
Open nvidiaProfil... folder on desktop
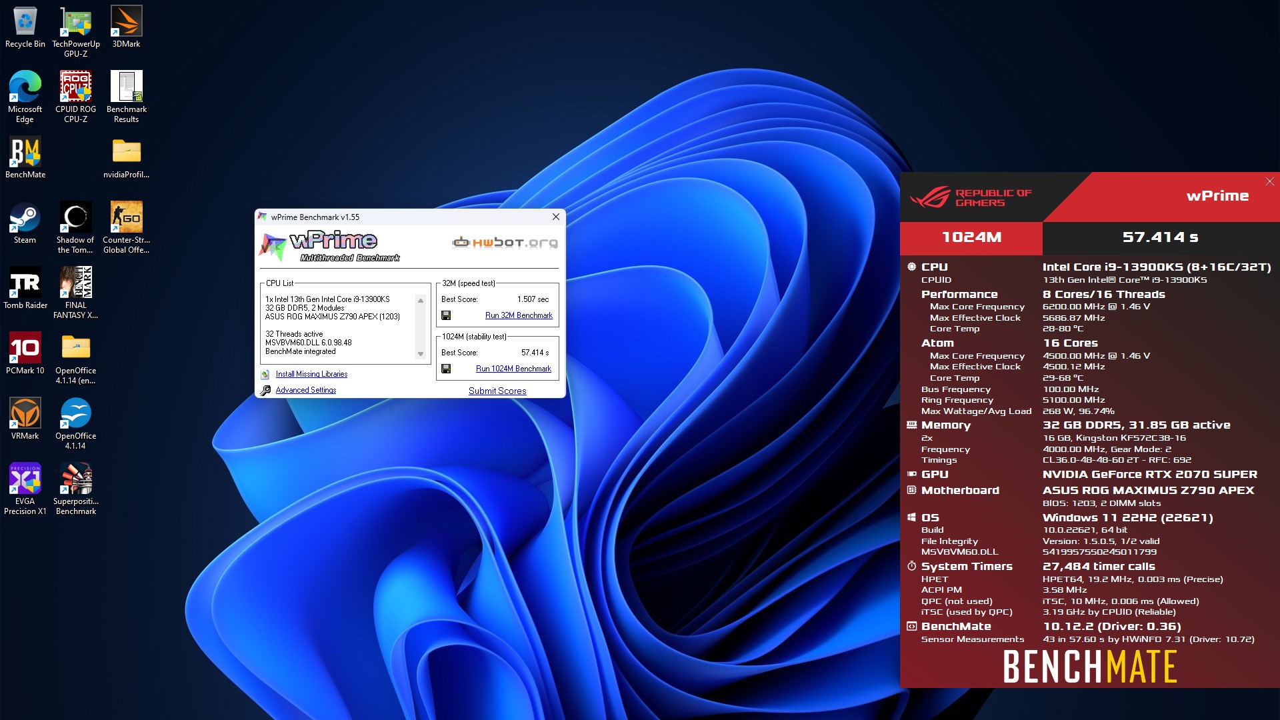126,158
